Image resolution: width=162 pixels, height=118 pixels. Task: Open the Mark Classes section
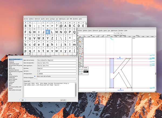point(13,79)
